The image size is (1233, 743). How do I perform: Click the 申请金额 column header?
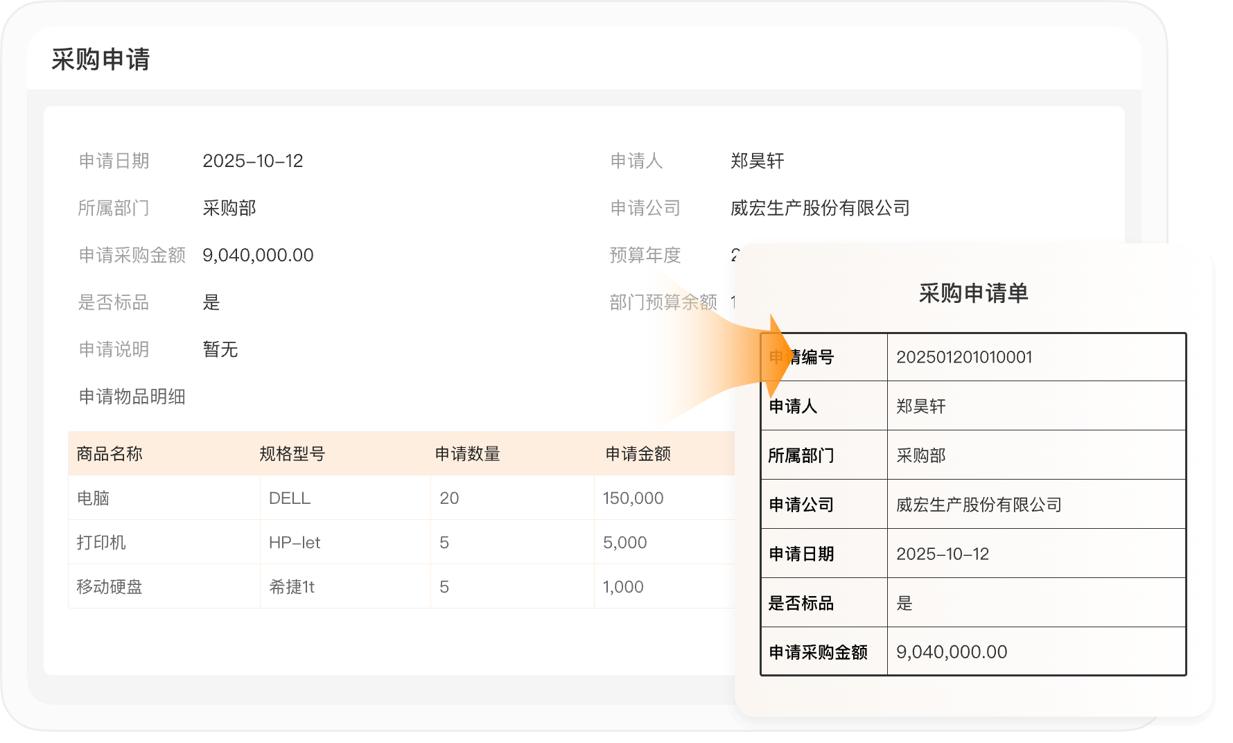[x=638, y=454]
